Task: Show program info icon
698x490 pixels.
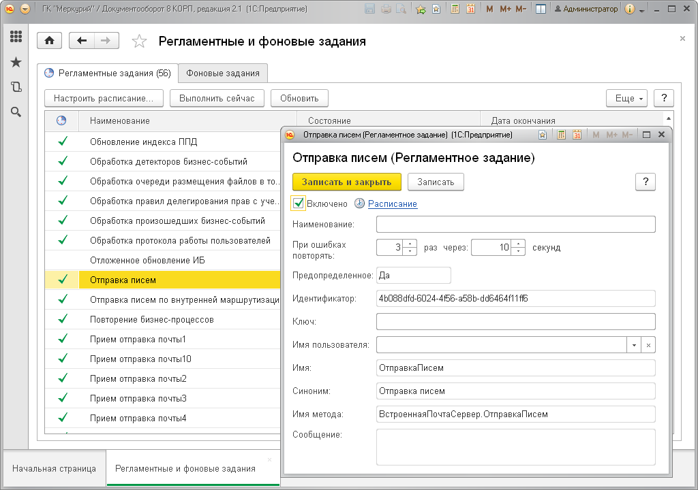Action: point(629,9)
